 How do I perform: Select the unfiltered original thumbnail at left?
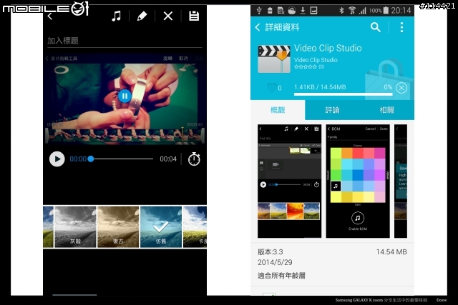[48, 227]
